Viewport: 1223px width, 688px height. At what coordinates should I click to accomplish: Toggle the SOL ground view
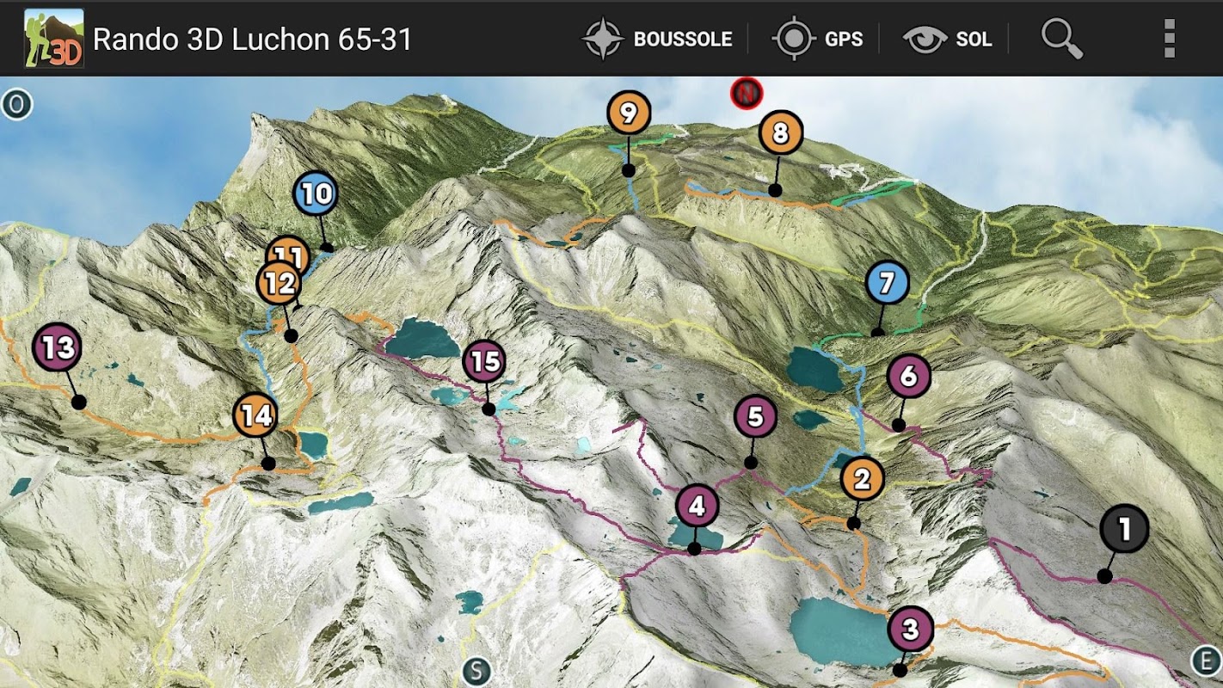click(x=947, y=39)
